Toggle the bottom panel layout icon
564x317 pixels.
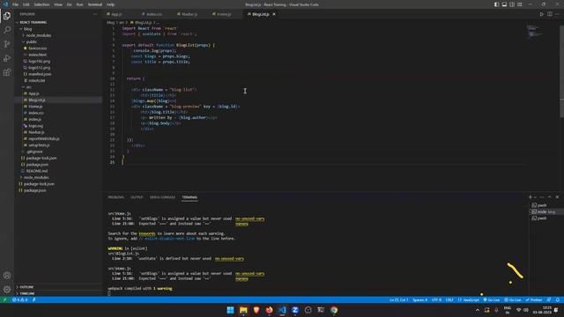tap(504, 4)
